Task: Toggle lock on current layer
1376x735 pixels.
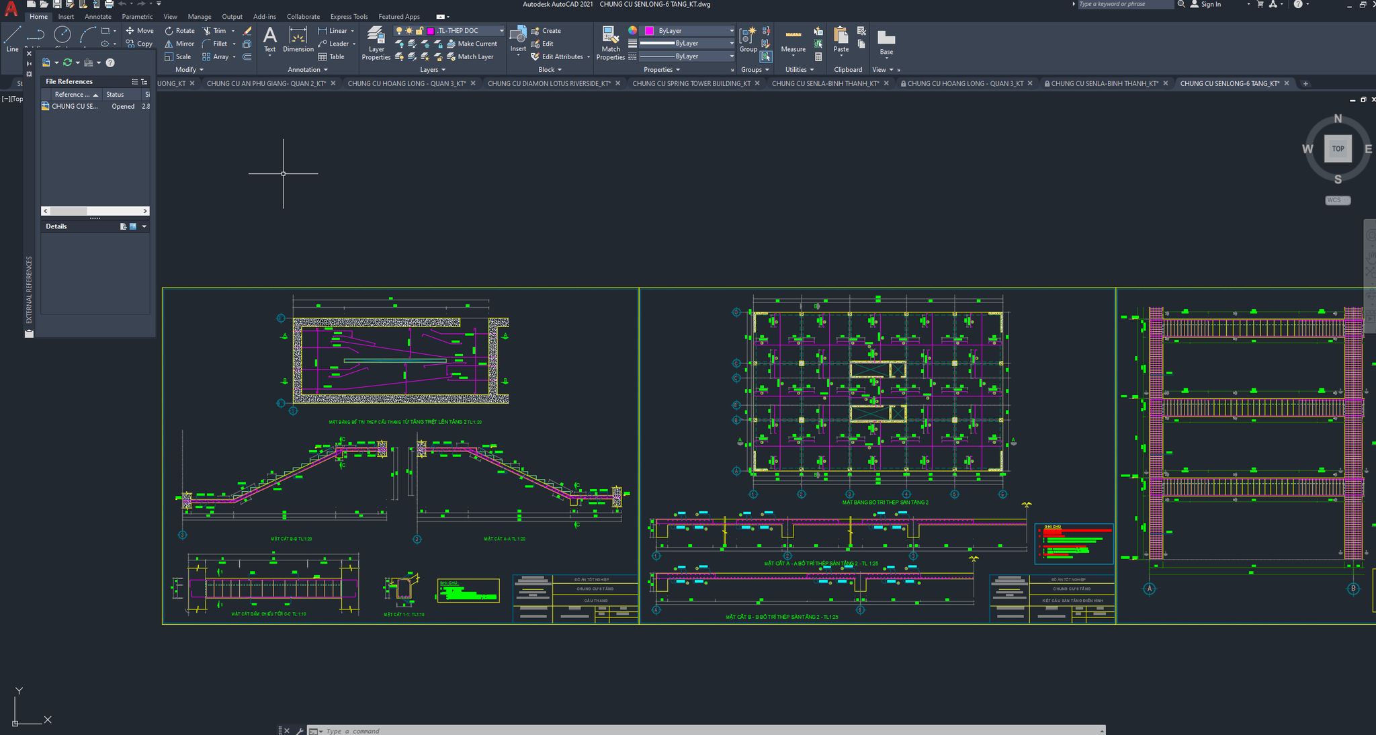Action: pos(420,31)
